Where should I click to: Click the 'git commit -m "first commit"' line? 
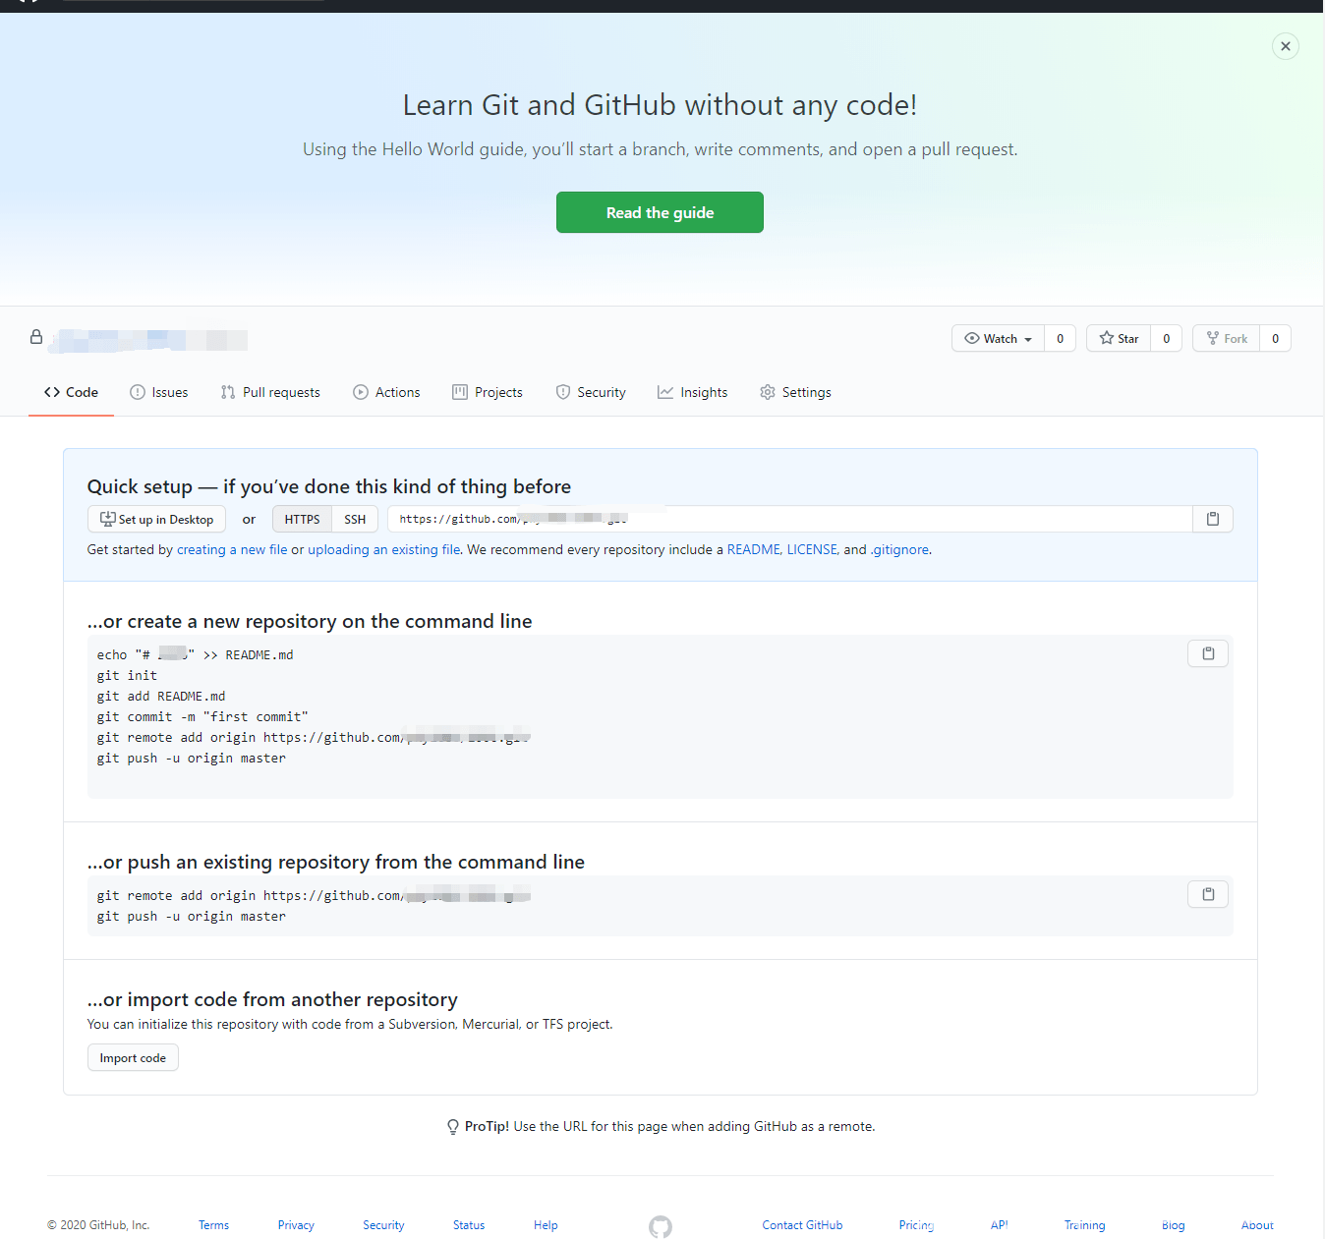202,716
